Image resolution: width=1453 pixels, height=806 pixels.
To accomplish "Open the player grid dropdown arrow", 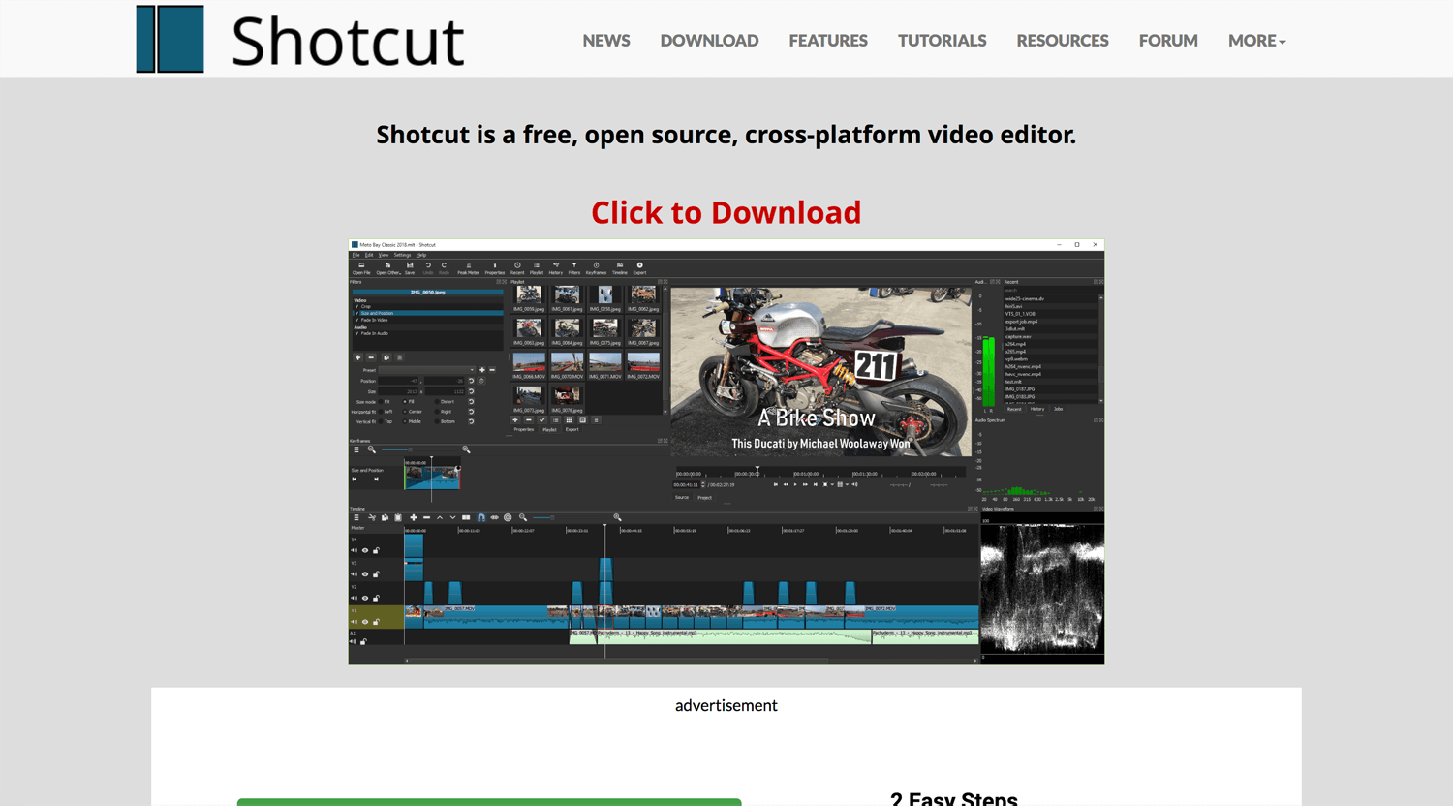I will coord(847,484).
